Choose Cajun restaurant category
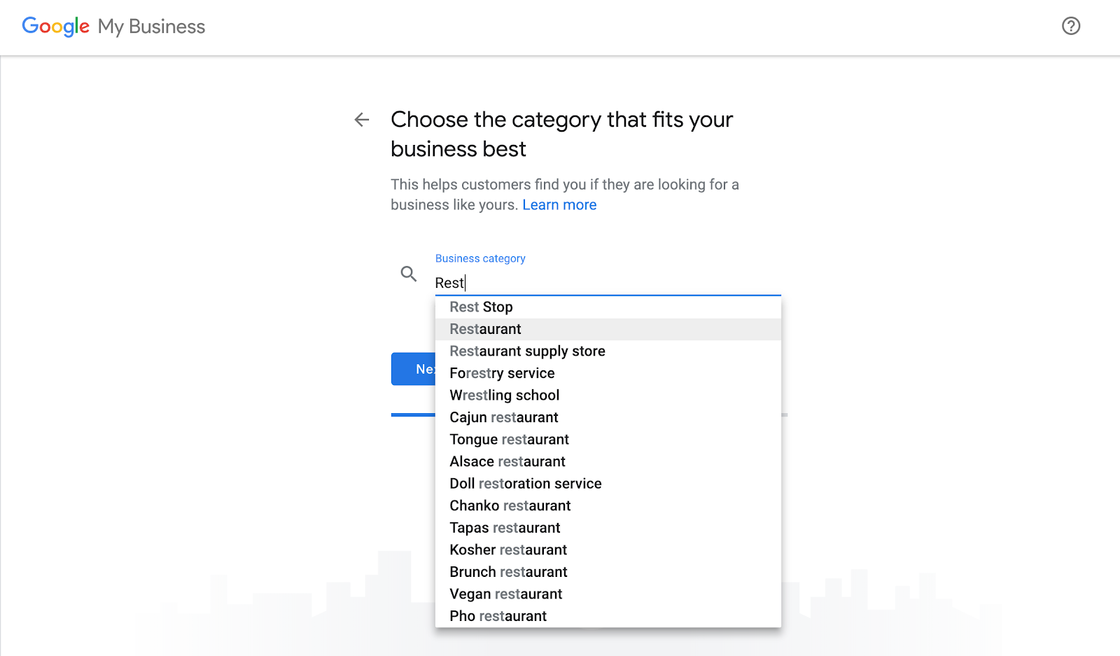 click(503, 417)
